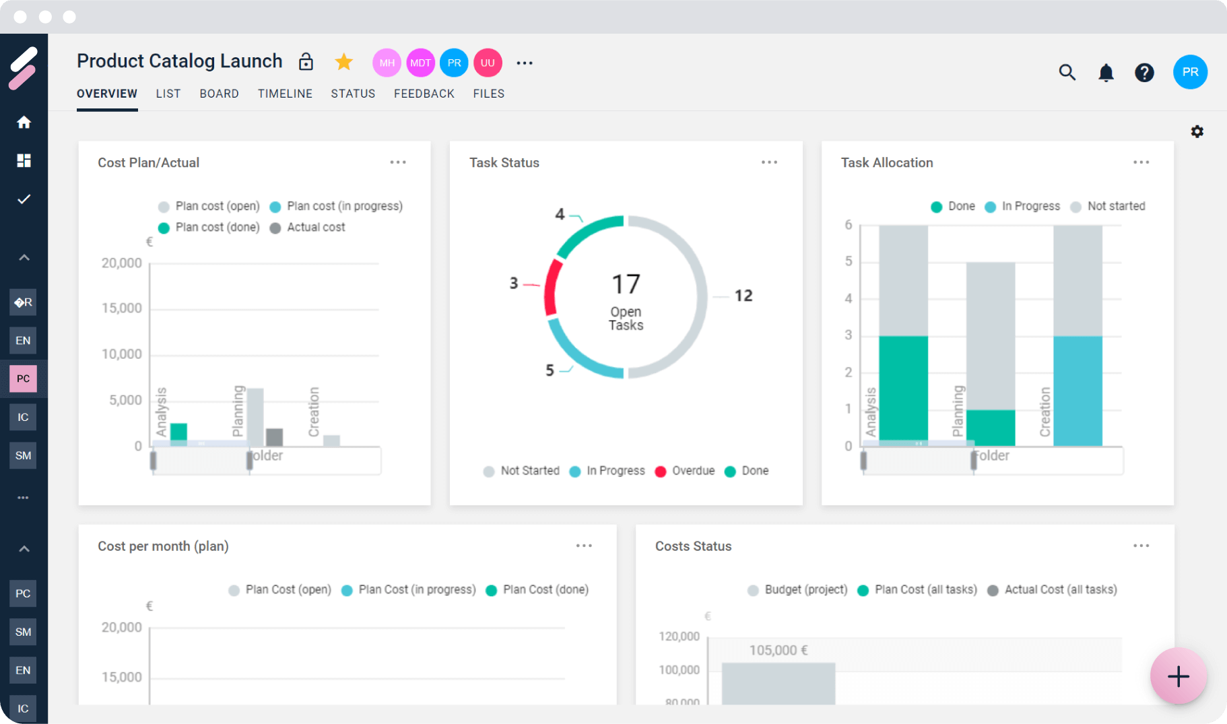The width and height of the screenshot is (1227, 724).
Task: Open the dashboard grid icon in sidebar
Action: [24, 160]
